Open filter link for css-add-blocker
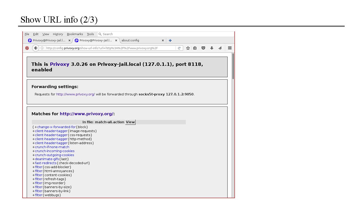 39,167
